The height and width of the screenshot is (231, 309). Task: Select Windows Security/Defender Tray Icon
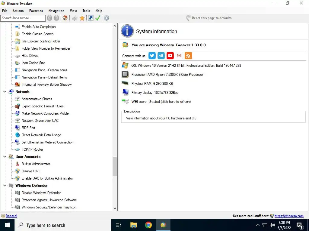(x=49, y=207)
